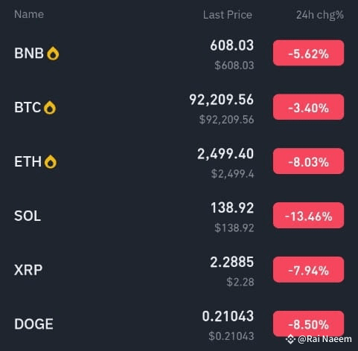The height and width of the screenshot is (351, 358).
Task: Sort by 24h chg% column header
Action: (x=320, y=15)
